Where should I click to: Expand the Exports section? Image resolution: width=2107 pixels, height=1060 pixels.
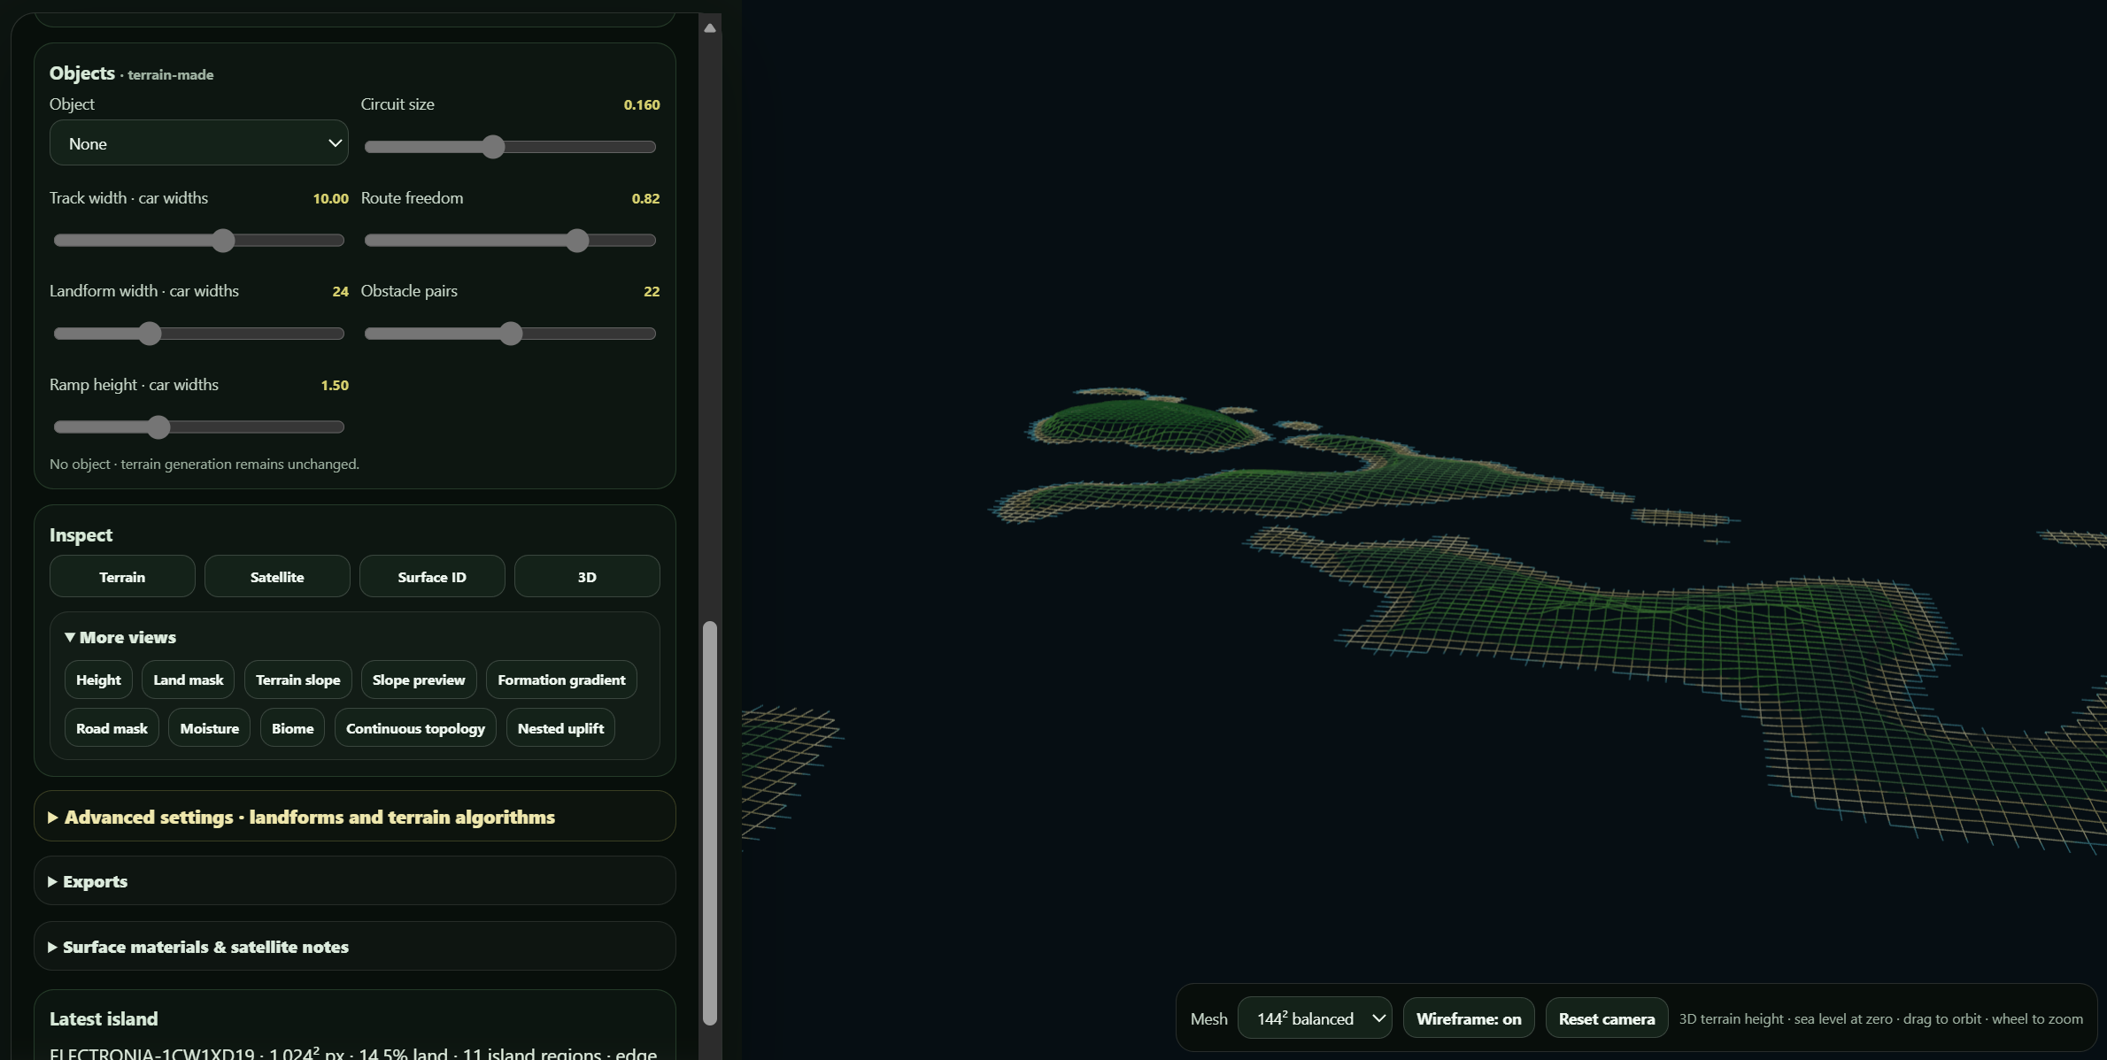coord(354,881)
